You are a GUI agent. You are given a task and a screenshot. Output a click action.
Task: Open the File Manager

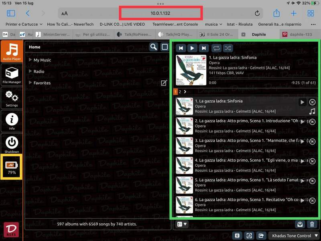pos(12,76)
